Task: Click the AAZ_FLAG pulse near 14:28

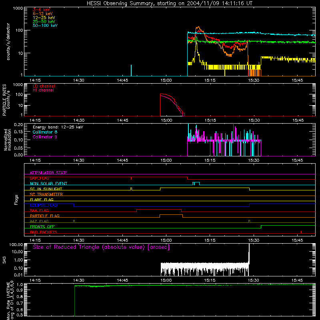Action: (74, 221)
